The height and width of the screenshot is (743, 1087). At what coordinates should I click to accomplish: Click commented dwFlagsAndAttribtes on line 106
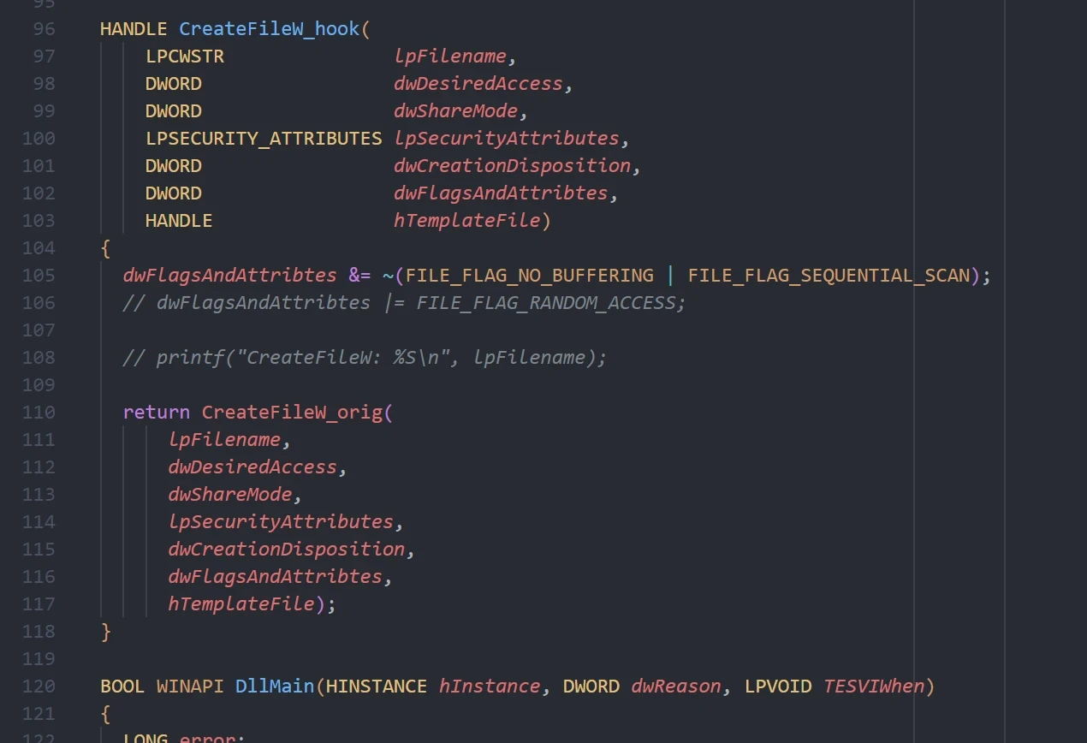(264, 303)
